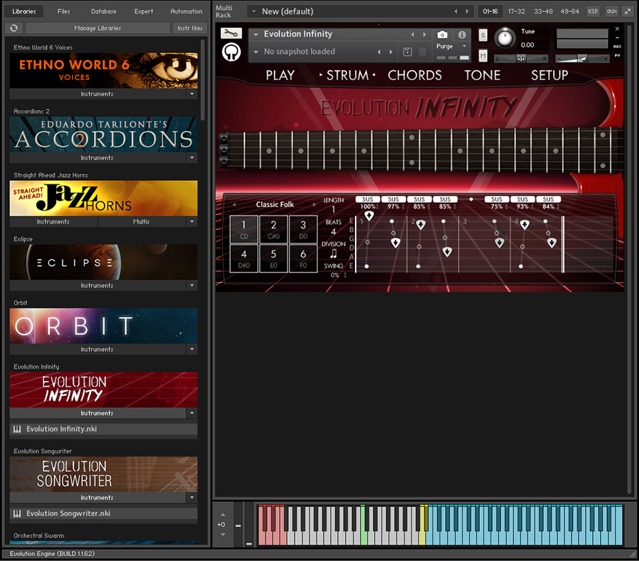Open the No snapshot loaded dropdown
The width and height of the screenshot is (639, 561).
pyautogui.click(x=256, y=52)
